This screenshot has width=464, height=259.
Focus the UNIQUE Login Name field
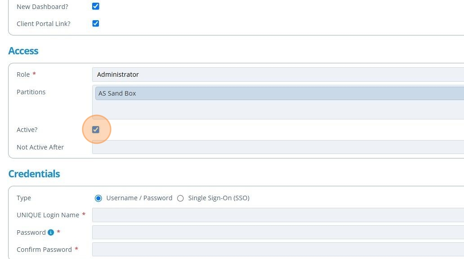click(278, 215)
